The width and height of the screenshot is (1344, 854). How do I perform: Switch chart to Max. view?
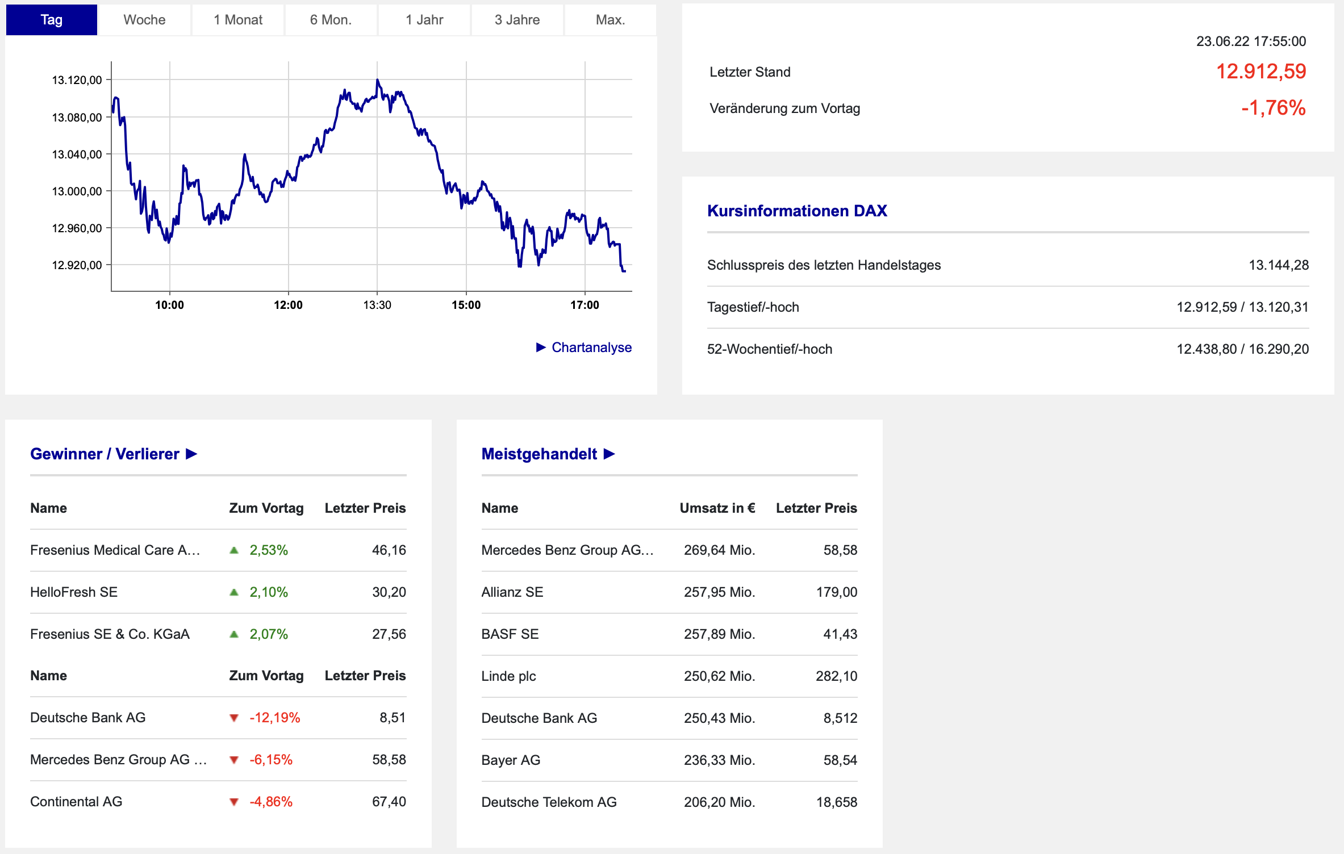[610, 20]
